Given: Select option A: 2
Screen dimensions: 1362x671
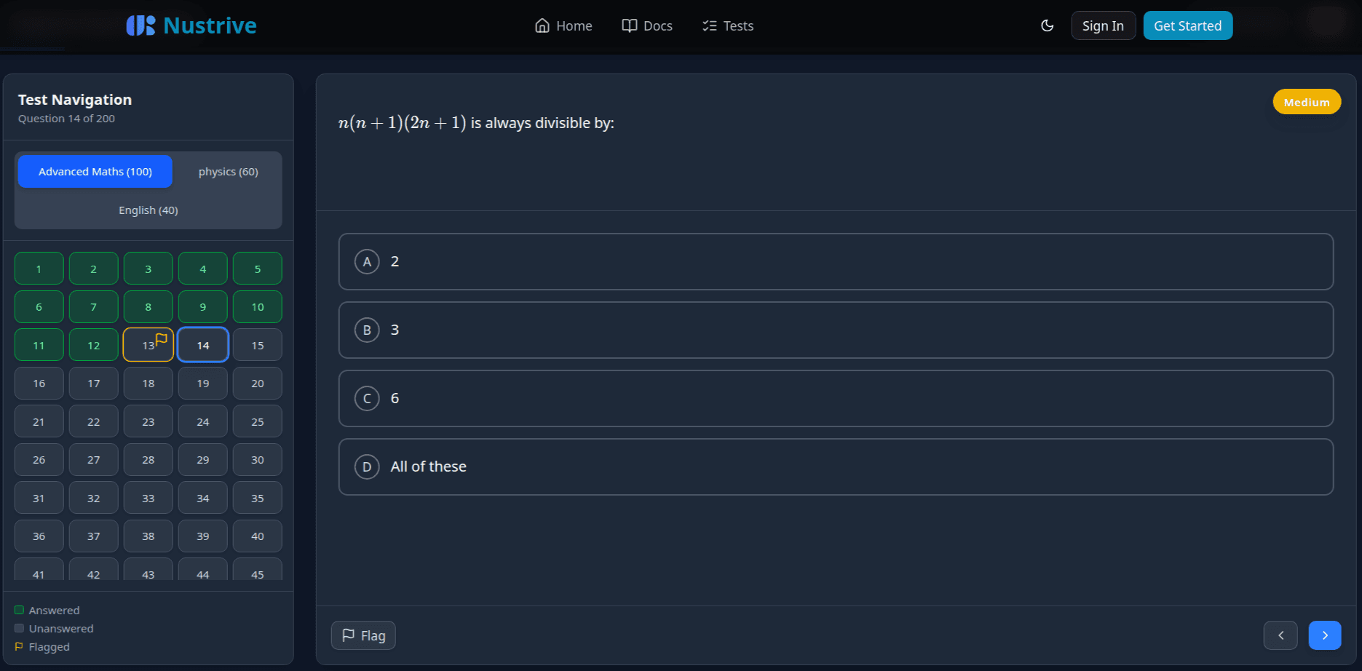Looking at the screenshot, I should (x=836, y=261).
